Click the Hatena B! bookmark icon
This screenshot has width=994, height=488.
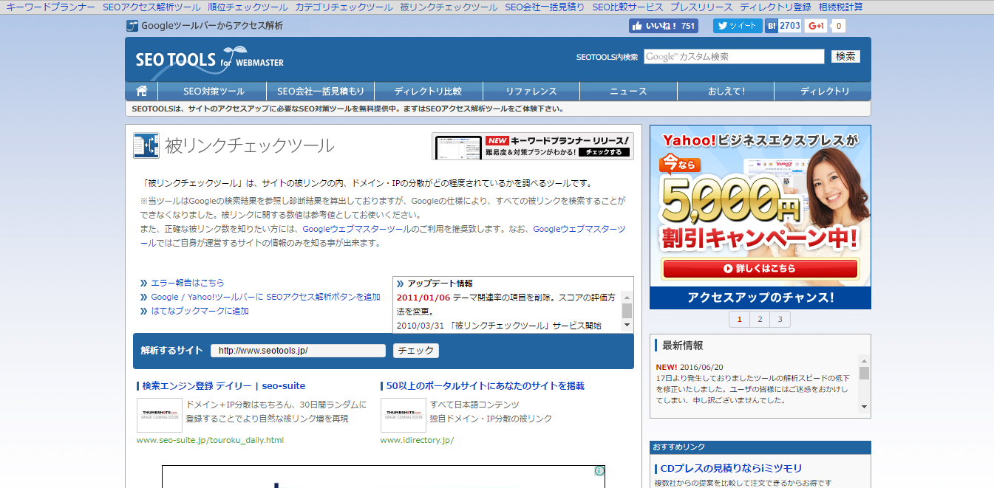click(x=772, y=26)
